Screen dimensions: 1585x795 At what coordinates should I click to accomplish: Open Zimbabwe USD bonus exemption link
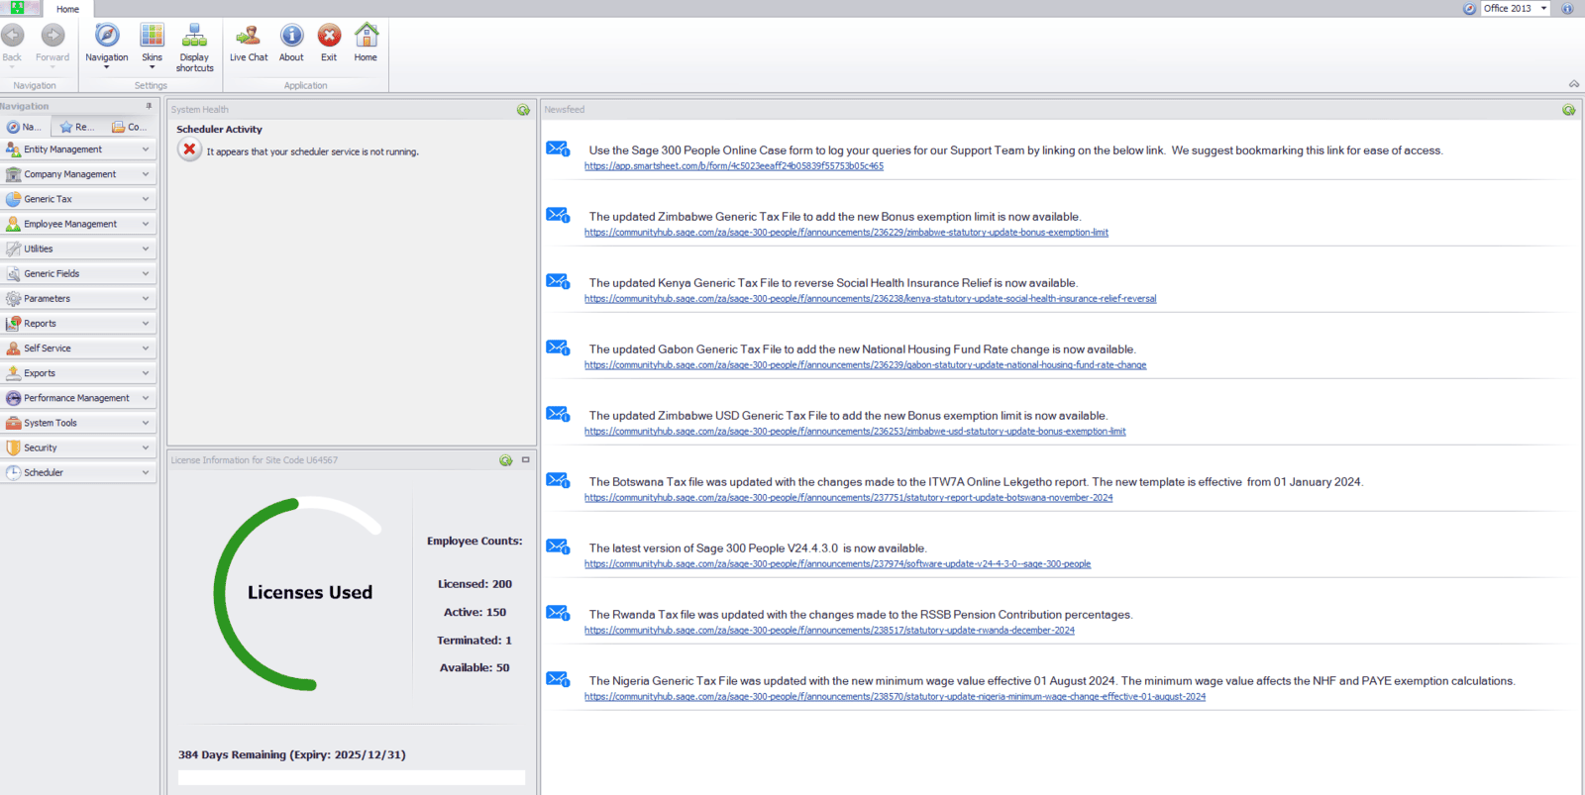click(x=855, y=432)
